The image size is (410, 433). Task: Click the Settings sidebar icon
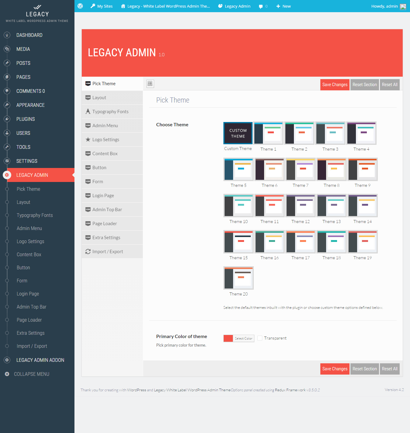click(x=7, y=161)
